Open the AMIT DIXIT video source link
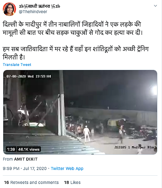The image size is (162, 188). coord(26,159)
